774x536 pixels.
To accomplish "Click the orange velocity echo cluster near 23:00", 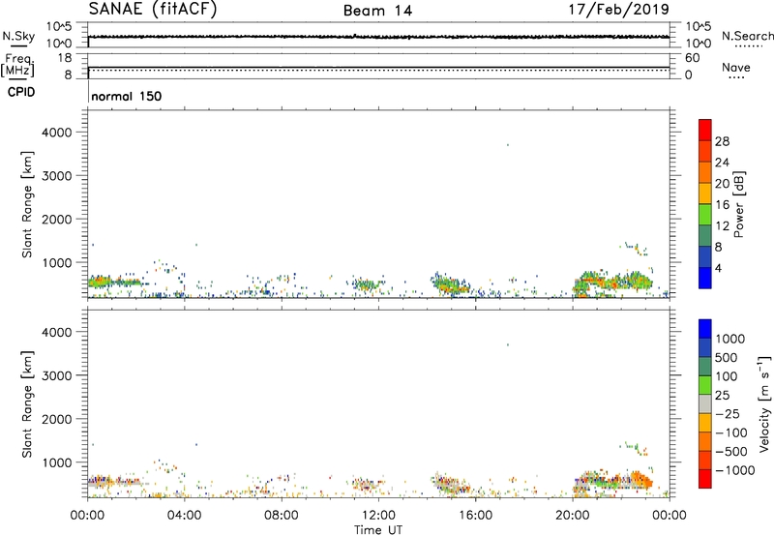I will (641, 479).
